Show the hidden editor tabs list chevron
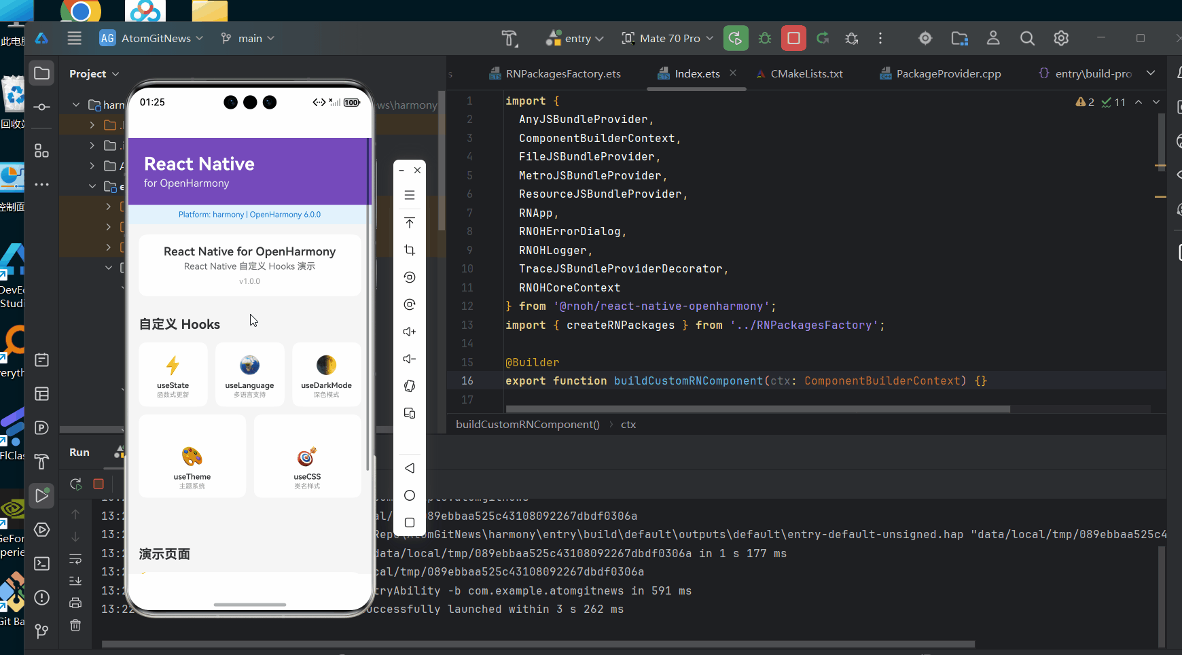This screenshot has height=655, width=1182. tap(1151, 73)
